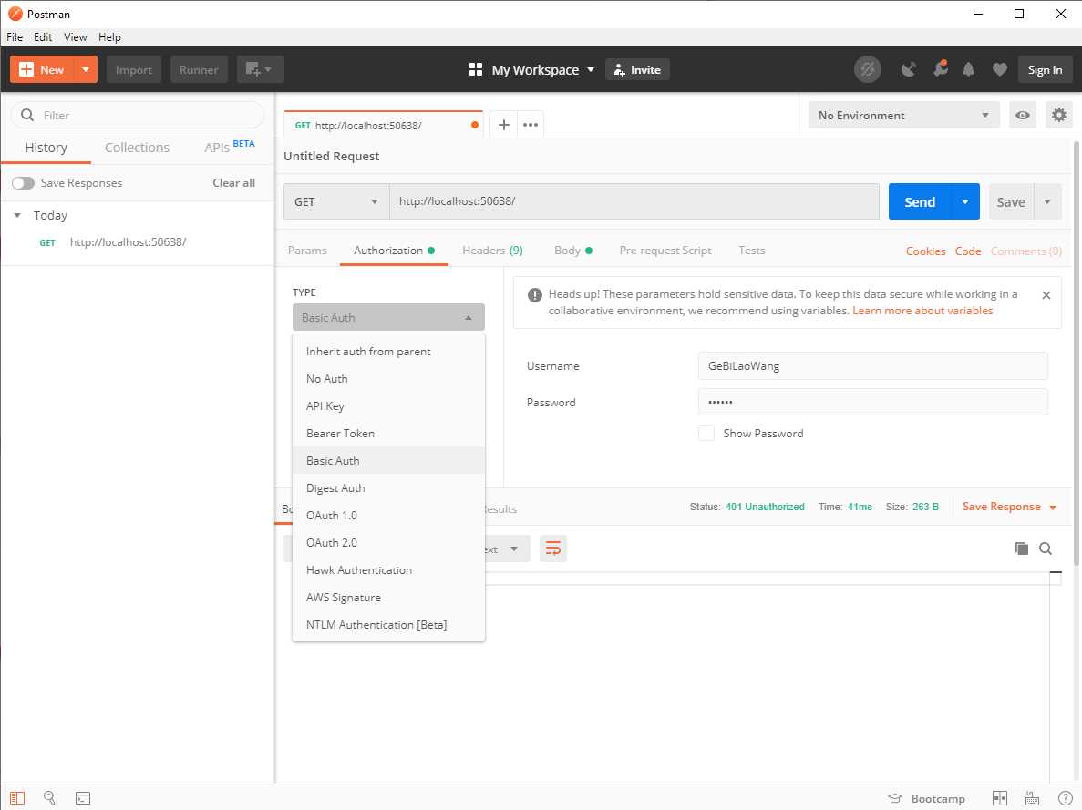
Task: Open the Send button dropdown arrow
Action: pos(965,201)
